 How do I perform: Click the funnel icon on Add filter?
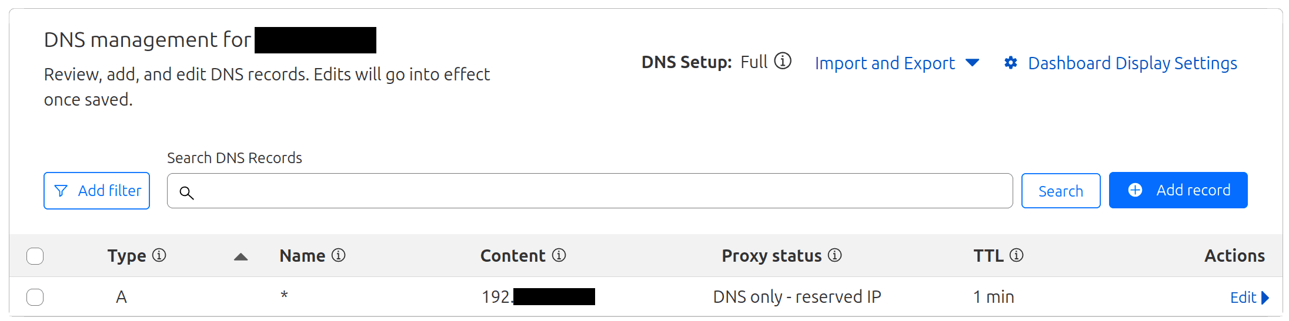tap(61, 191)
